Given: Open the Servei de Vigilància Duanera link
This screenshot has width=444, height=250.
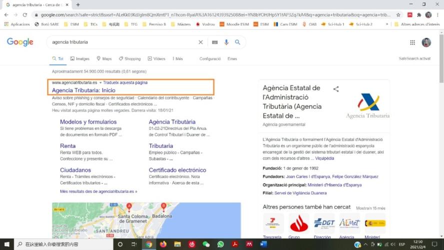Looking at the screenshot, I should 300,193.
